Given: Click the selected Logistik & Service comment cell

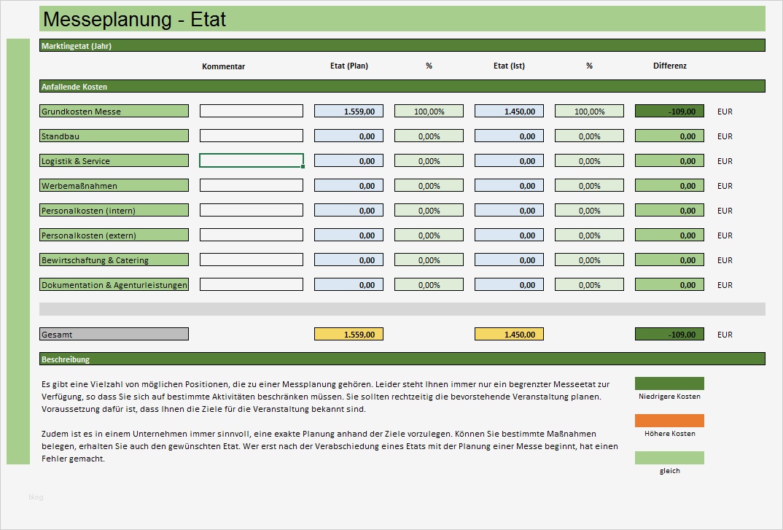Looking at the screenshot, I should (252, 160).
